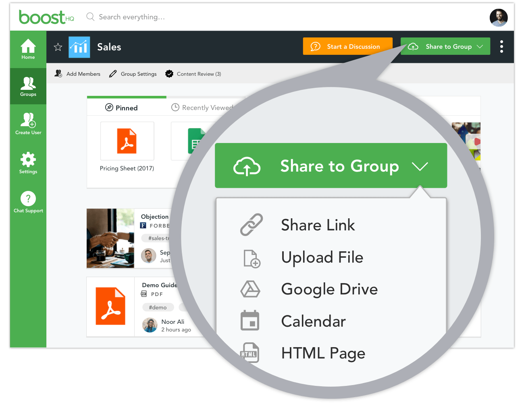This screenshot has width=524, height=406.
Task: Open the green spreadsheet pinned item
Action: point(197,141)
